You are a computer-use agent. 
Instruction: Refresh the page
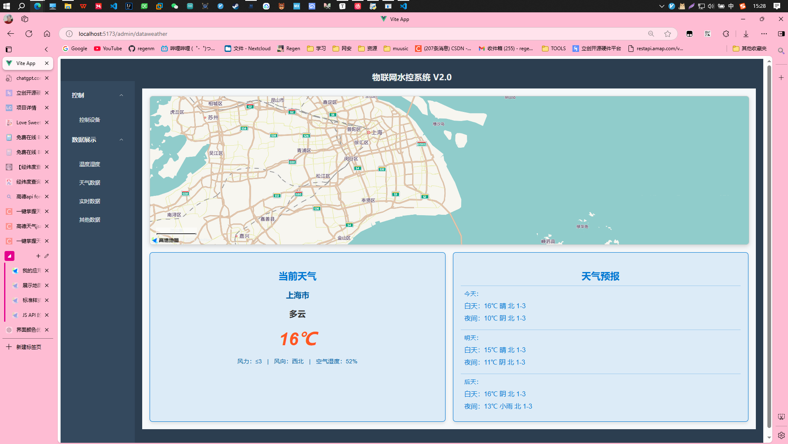tap(29, 34)
